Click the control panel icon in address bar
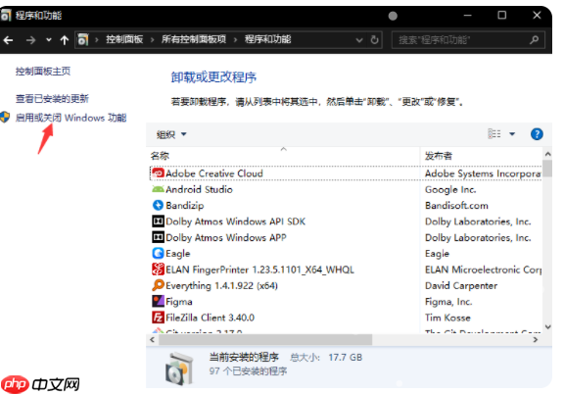This screenshot has height=394, width=564. tap(82, 39)
